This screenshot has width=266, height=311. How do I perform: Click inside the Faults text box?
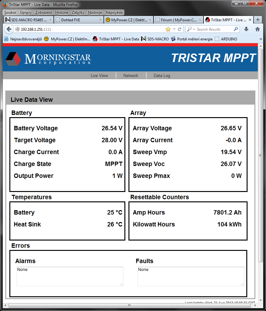191,277
